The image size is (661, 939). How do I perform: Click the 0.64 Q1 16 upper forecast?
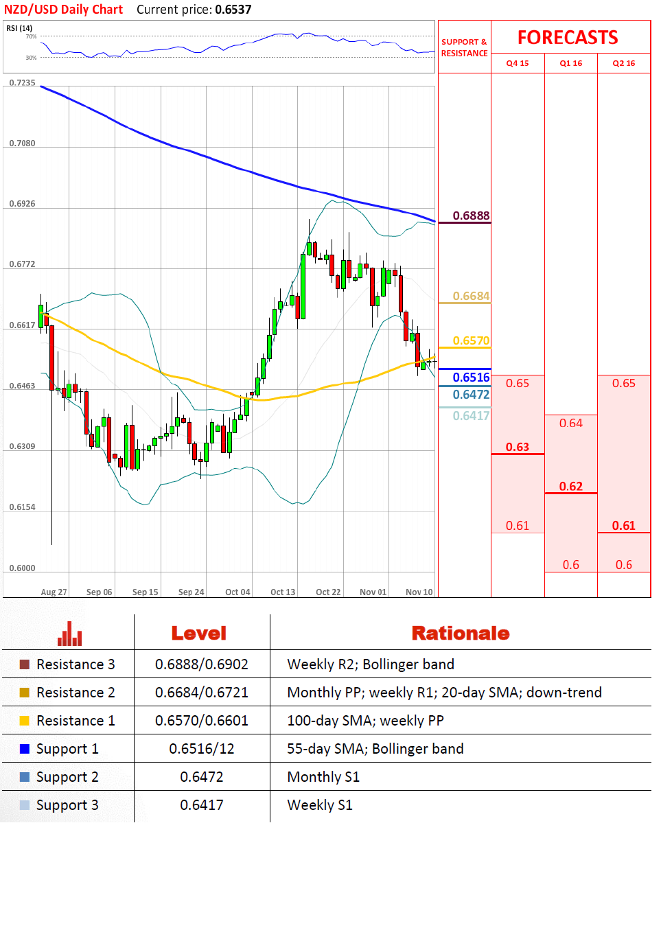(x=571, y=423)
